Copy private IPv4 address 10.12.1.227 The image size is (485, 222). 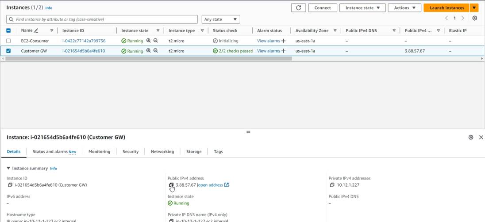(332, 185)
